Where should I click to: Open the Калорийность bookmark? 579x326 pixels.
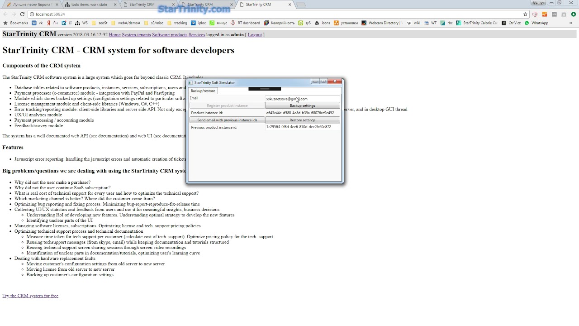tap(279, 23)
